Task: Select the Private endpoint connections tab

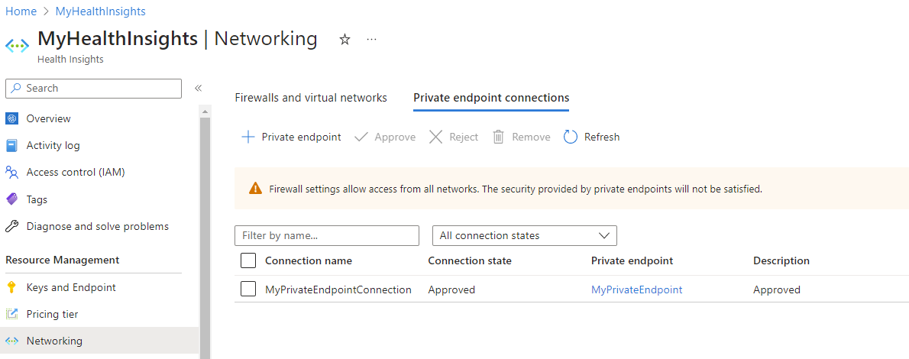Action: tap(491, 98)
